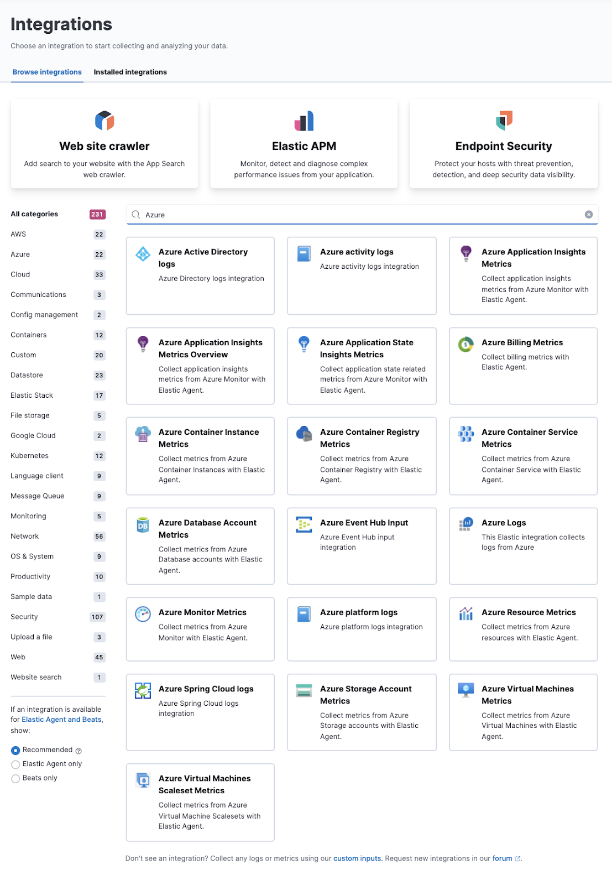Image resolution: width=612 pixels, height=885 pixels.
Task: Clear the search field with the X icon
Action: tap(589, 215)
